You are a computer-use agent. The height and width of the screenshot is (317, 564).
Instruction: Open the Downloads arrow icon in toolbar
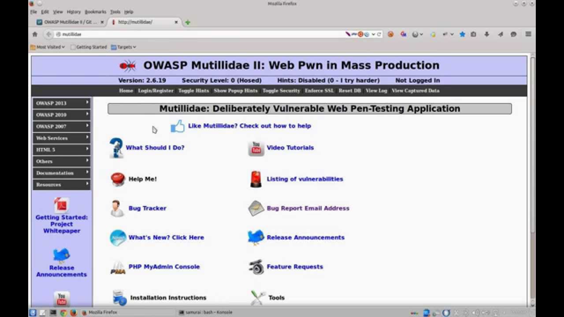click(487, 34)
